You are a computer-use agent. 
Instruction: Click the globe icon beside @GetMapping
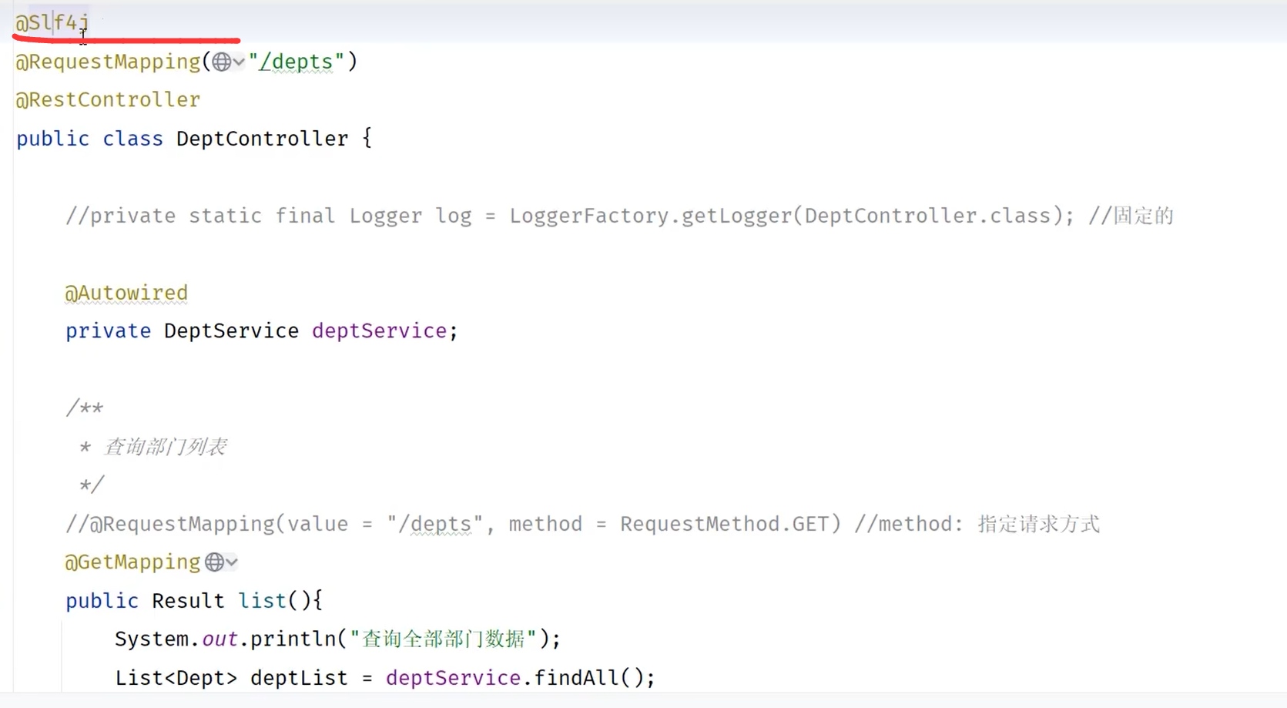click(213, 562)
